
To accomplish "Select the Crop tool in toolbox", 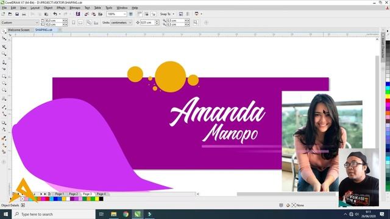I will tap(4, 46).
